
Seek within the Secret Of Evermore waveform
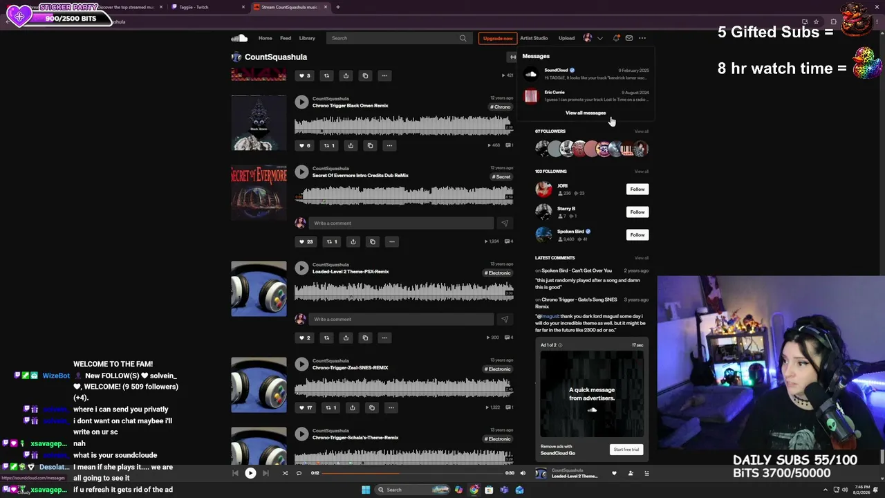(404, 195)
